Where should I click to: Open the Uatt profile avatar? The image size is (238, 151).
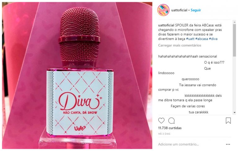point(163,10)
